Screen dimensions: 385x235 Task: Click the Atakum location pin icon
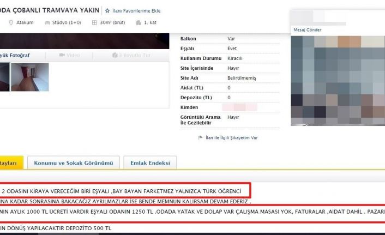click(11, 22)
